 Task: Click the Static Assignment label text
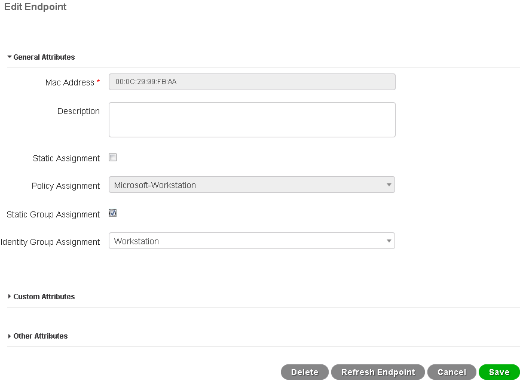(66, 159)
